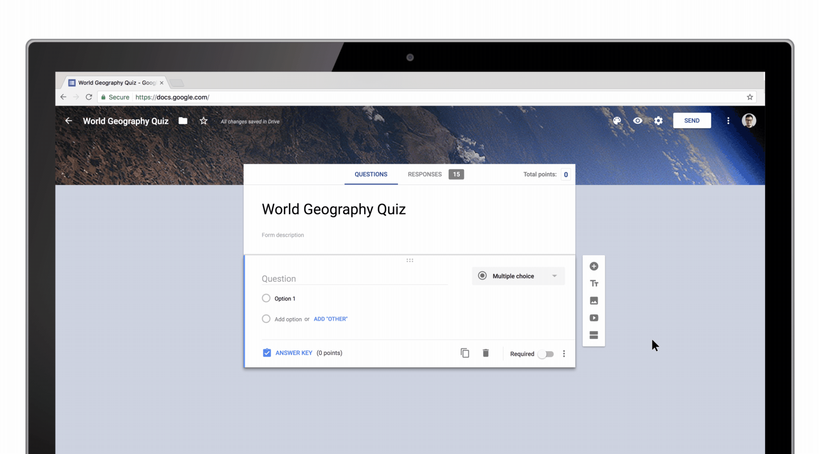Click ADD OTHER link for question
This screenshot has height=454, width=819.
pos(330,319)
